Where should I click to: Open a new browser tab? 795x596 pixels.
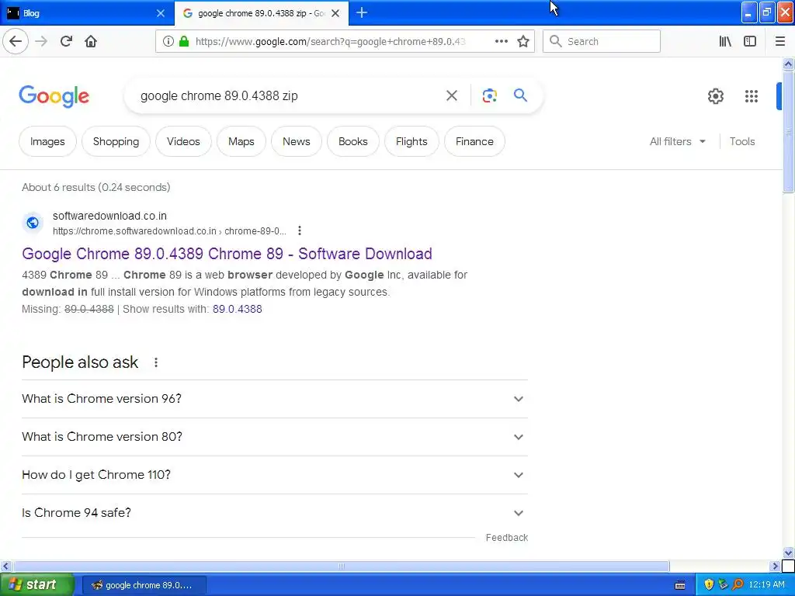362,12
